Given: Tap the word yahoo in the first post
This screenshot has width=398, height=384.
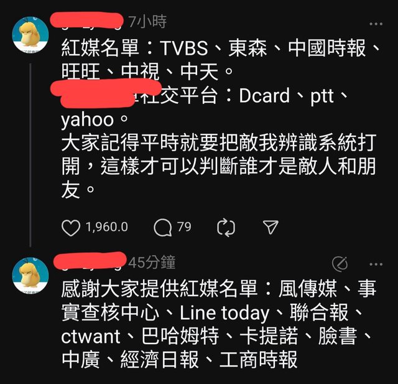Looking at the screenshot, I should coord(87,120).
